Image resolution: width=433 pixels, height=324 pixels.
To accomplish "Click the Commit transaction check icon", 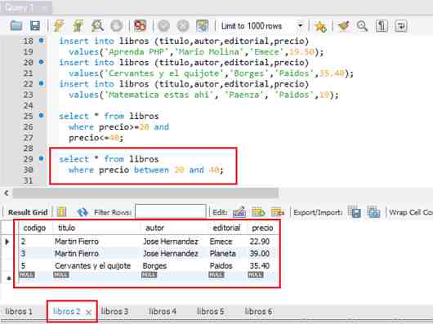I will (163, 26).
